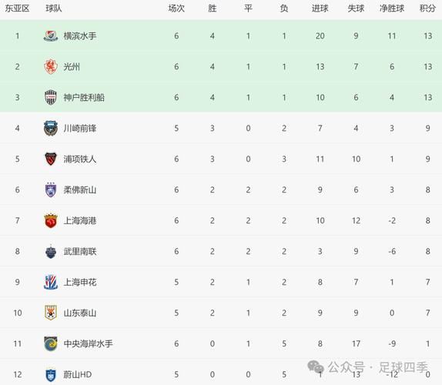The width and height of the screenshot is (442, 385).
Task: Click the Shanghai Shenhua (上海申花) crest
Action: (x=51, y=282)
